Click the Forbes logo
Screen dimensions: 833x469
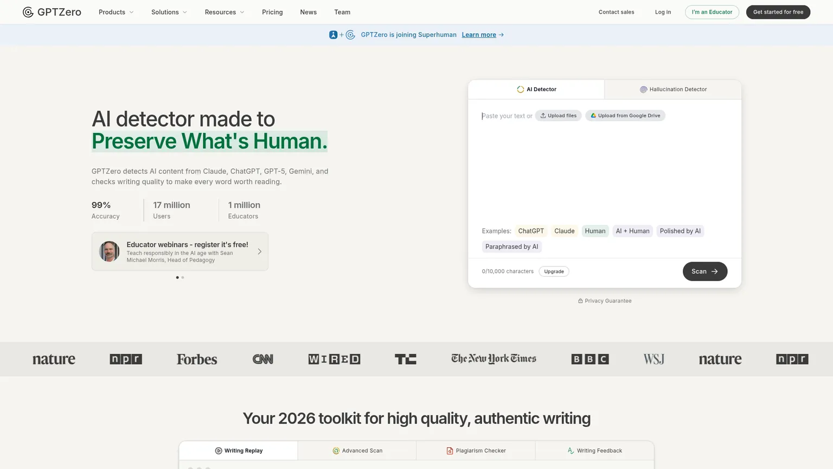[x=197, y=359]
